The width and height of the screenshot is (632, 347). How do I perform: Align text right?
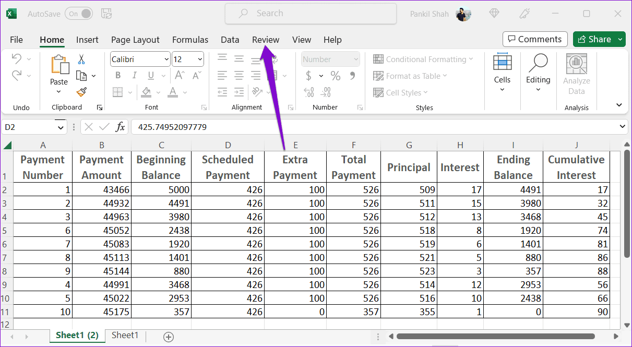256,76
